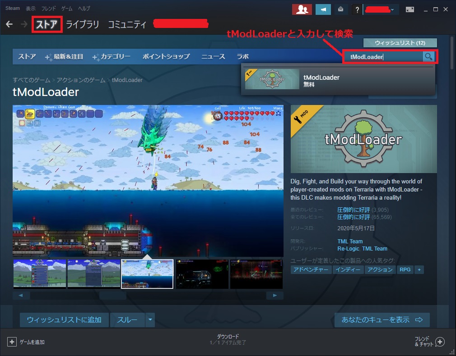Switch to the ストア main tab
456x356 pixels.
pyautogui.click(x=47, y=24)
